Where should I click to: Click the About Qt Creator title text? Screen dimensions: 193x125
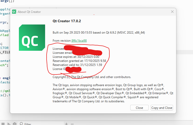pyautogui.click(x=29, y=12)
